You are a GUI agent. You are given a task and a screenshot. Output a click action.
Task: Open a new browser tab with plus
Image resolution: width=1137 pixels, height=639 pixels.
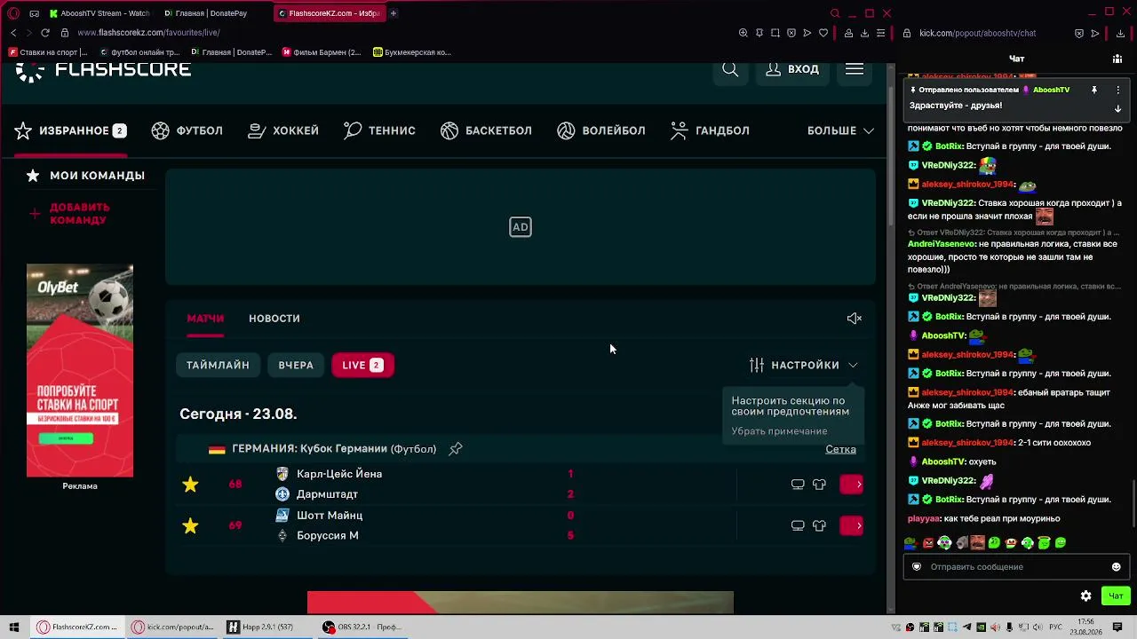pos(394,13)
